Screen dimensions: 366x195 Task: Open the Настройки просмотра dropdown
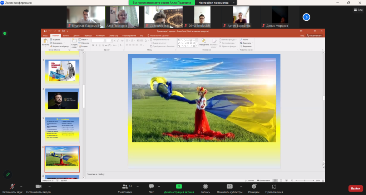216,3
